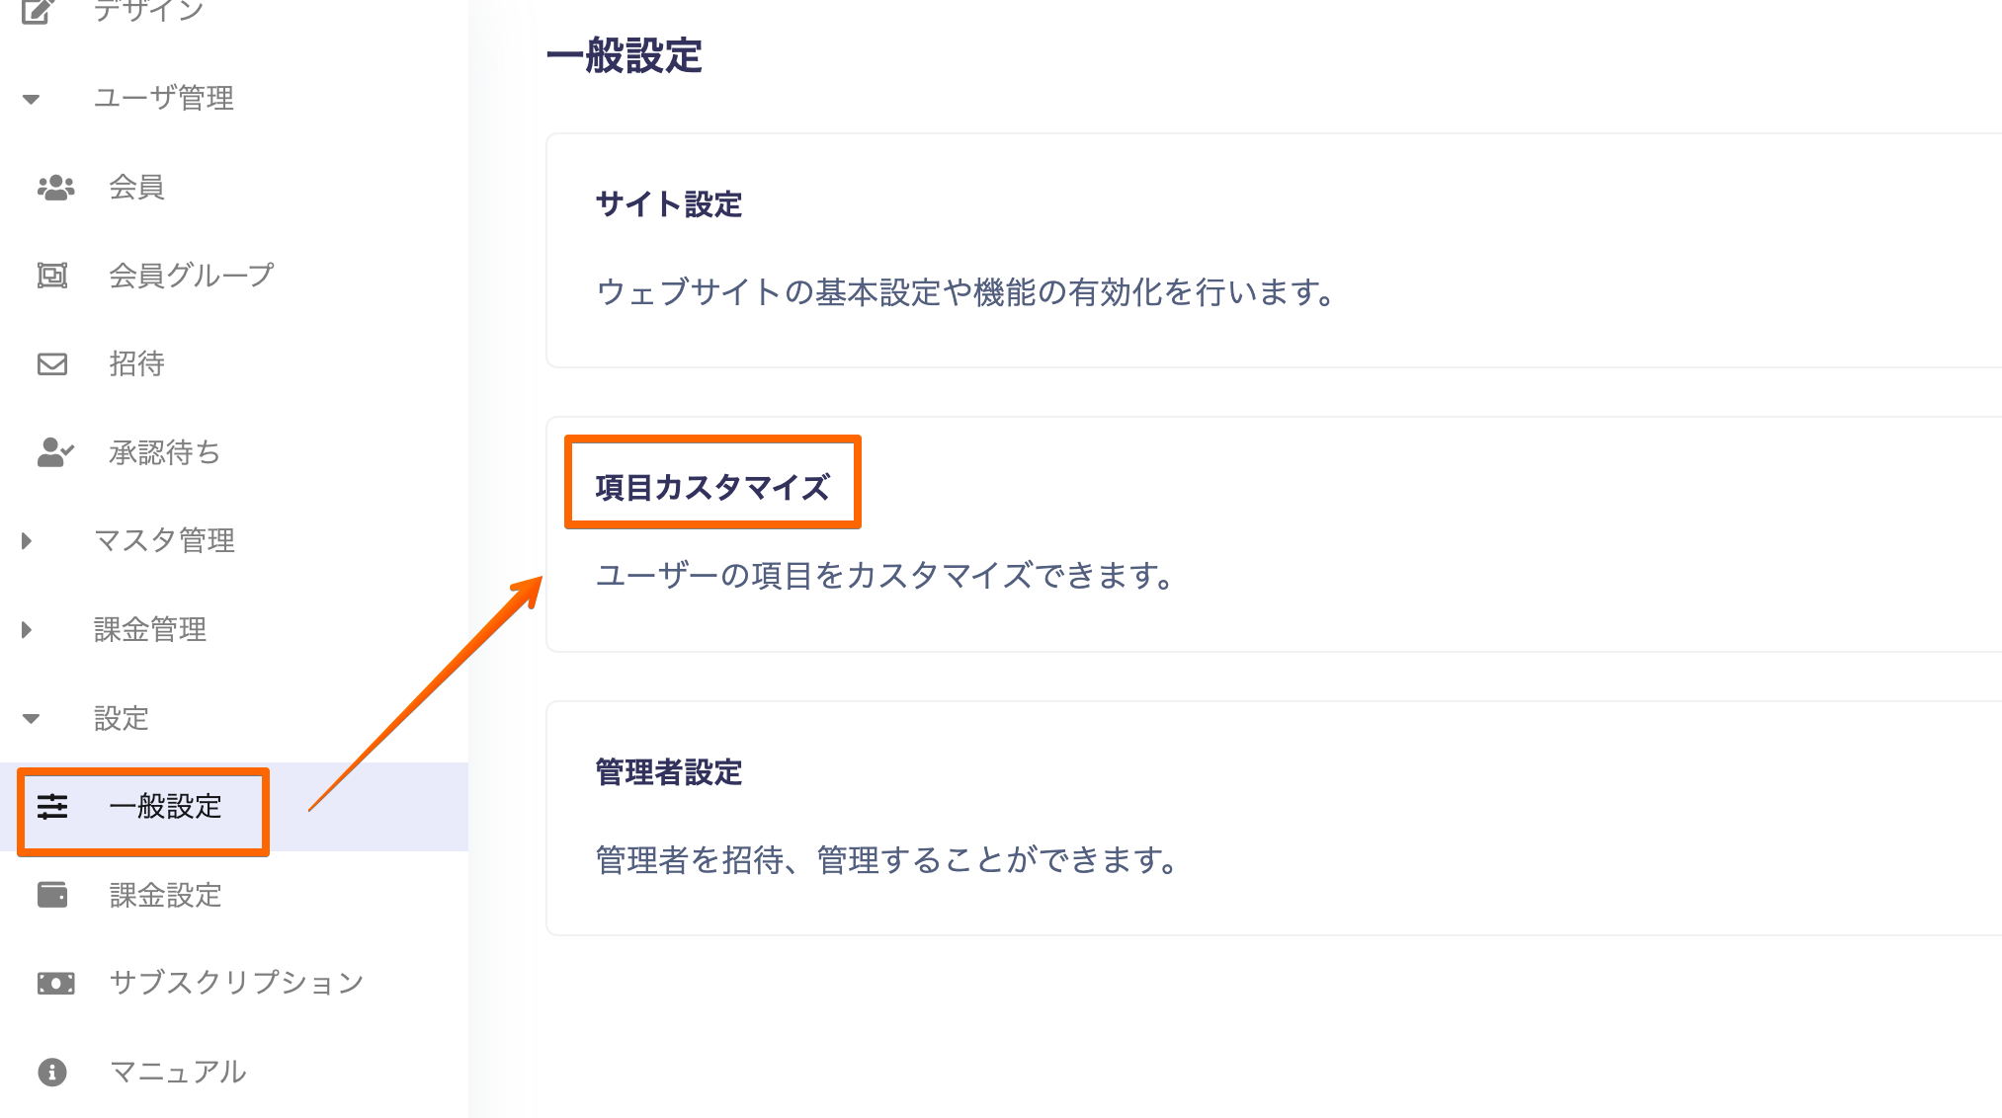Click the 課金設定 wallet icon
This screenshot has height=1118, width=2002.
click(x=52, y=895)
